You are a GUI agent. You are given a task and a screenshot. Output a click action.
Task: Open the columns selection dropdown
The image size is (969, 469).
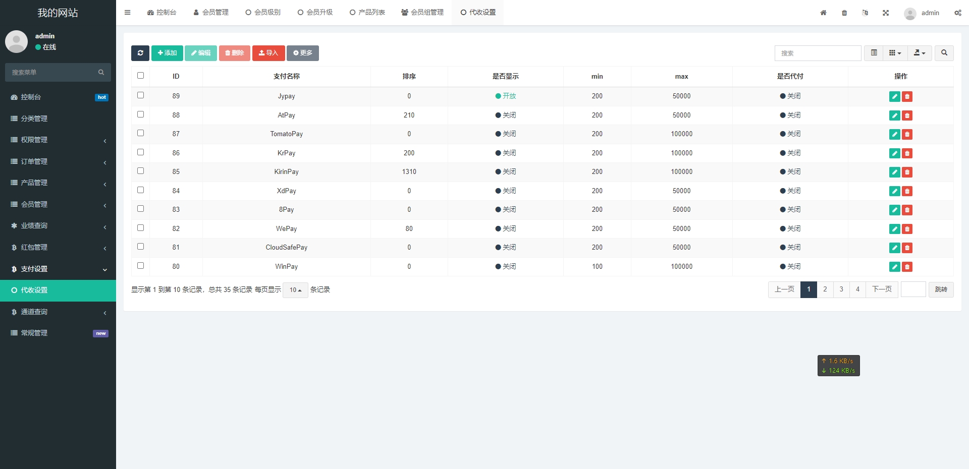point(895,53)
